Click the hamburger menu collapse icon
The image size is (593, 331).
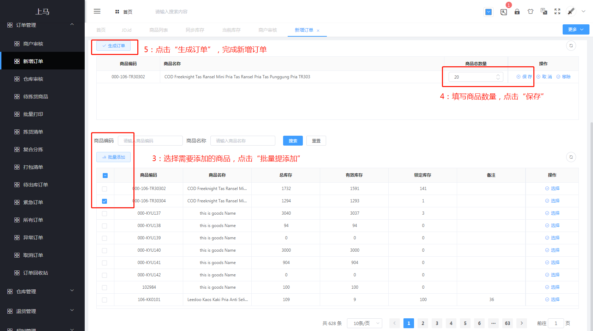pos(97,11)
